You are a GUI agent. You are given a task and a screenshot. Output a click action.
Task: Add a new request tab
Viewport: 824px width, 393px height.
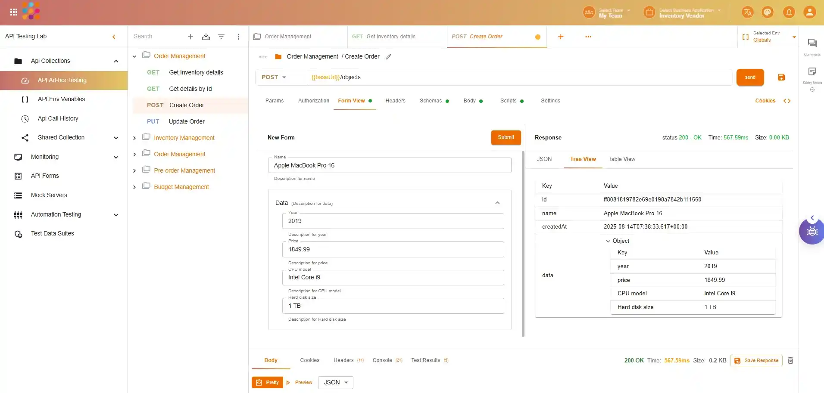click(561, 37)
